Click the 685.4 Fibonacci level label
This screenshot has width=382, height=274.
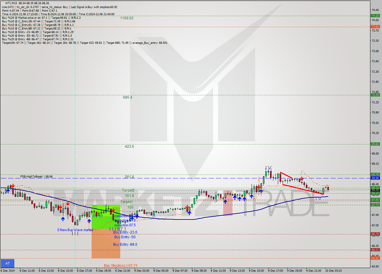coord(127,97)
